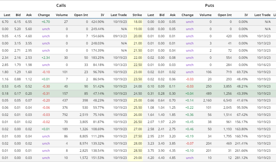Click call ask price 6.55
The width and height of the screenshot is (276, 162).
click(x=28, y=22)
